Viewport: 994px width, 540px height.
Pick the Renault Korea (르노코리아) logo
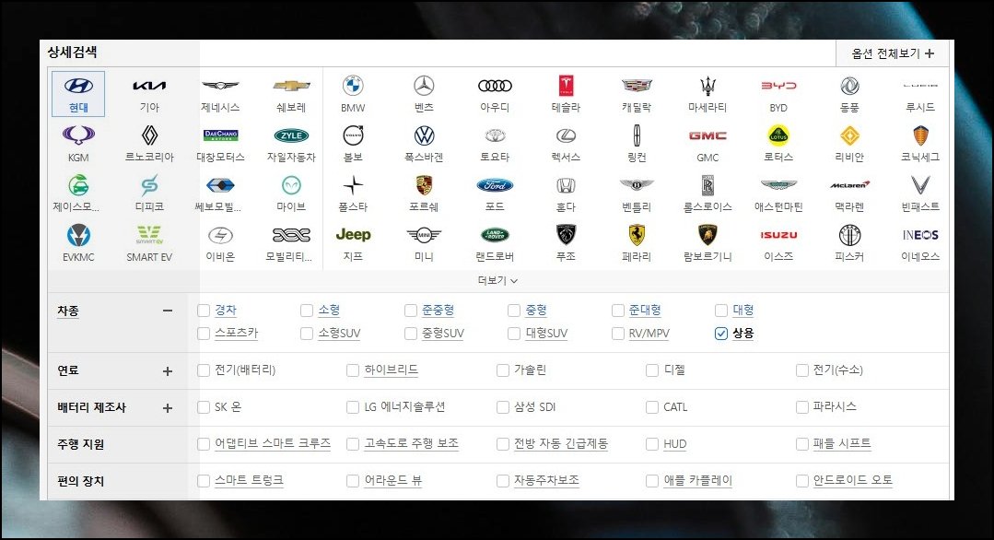149,135
